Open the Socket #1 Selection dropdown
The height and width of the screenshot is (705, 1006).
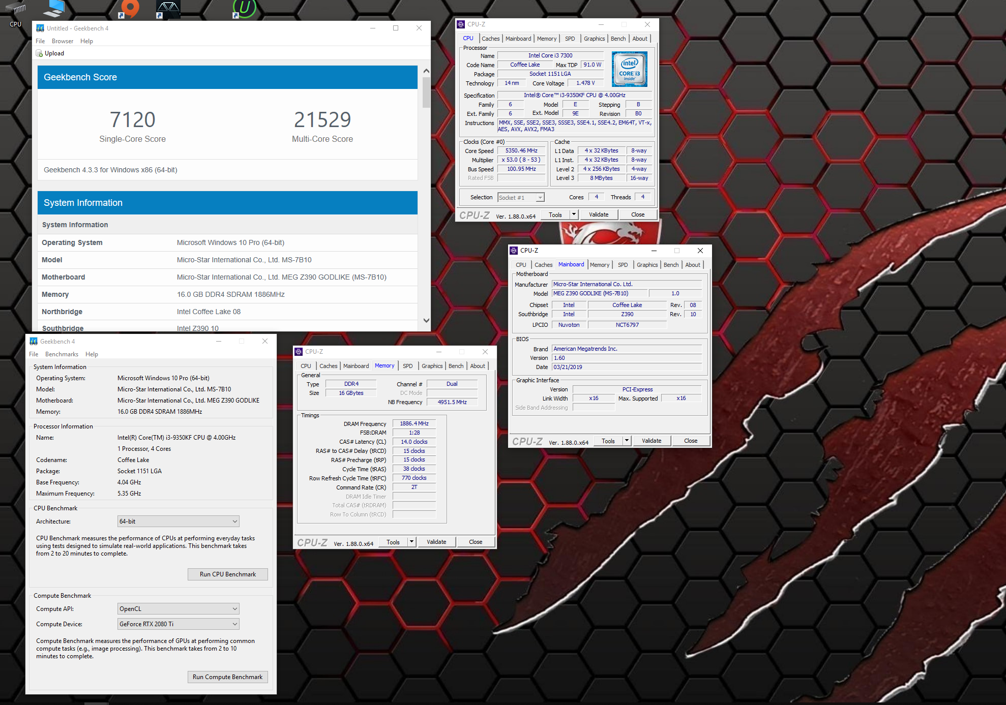tap(521, 198)
